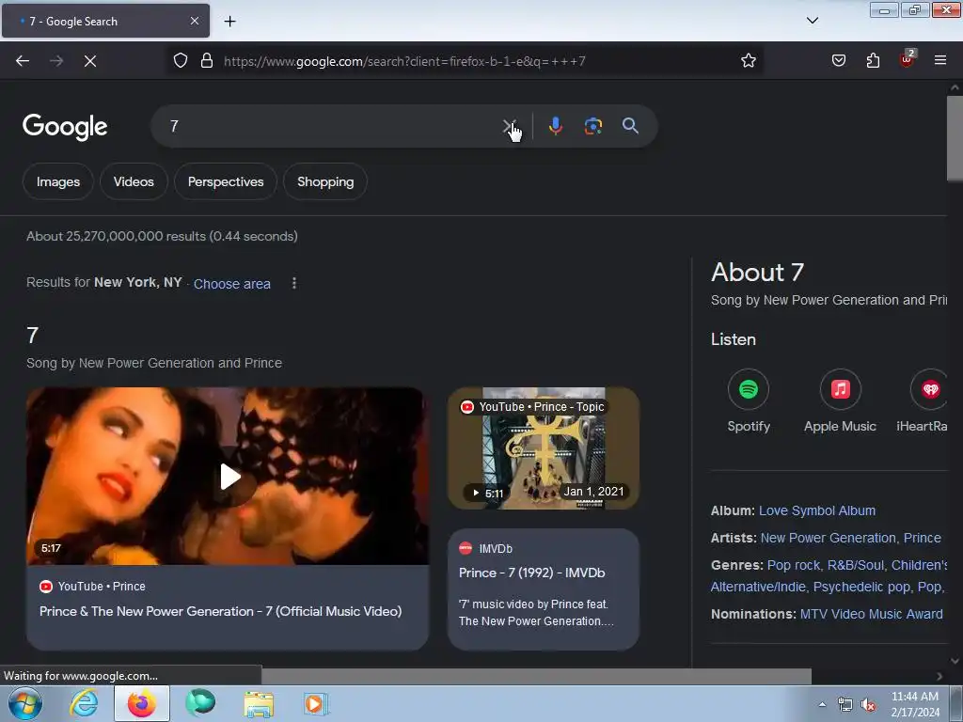963x722 pixels.
Task: Open more options next to Choose area
Action: tap(294, 283)
